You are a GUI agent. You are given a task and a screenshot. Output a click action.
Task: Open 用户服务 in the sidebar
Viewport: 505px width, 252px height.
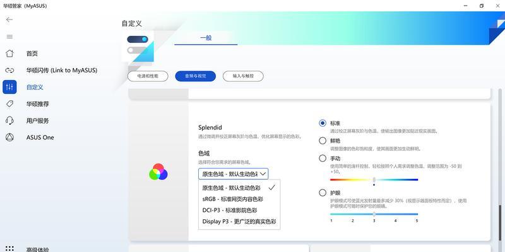(x=38, y=121)
